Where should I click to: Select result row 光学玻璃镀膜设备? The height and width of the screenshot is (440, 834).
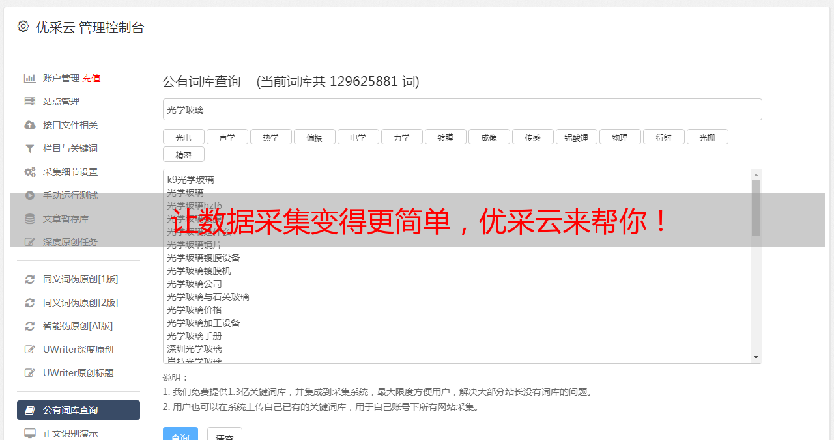[x=203, y=258]
